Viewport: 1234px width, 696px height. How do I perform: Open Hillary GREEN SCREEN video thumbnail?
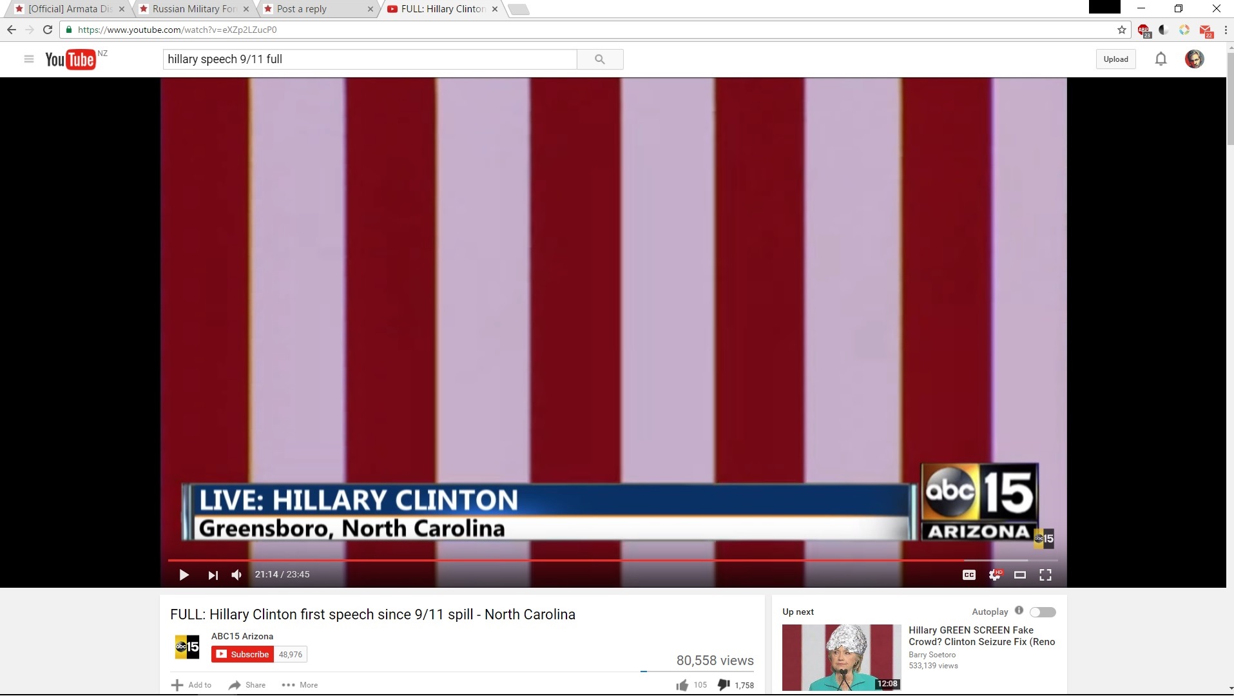pyautogui.click(x=842, y=657)
